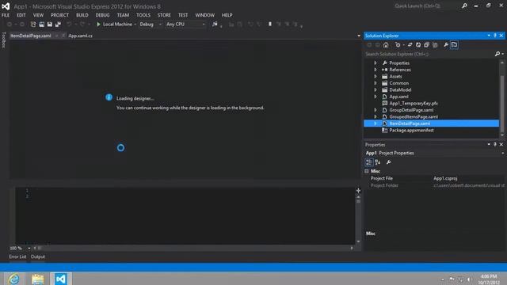Open the Local Machine target dropdown
The height and width of the screenshot is (285, 507).
tap(135, 25)
